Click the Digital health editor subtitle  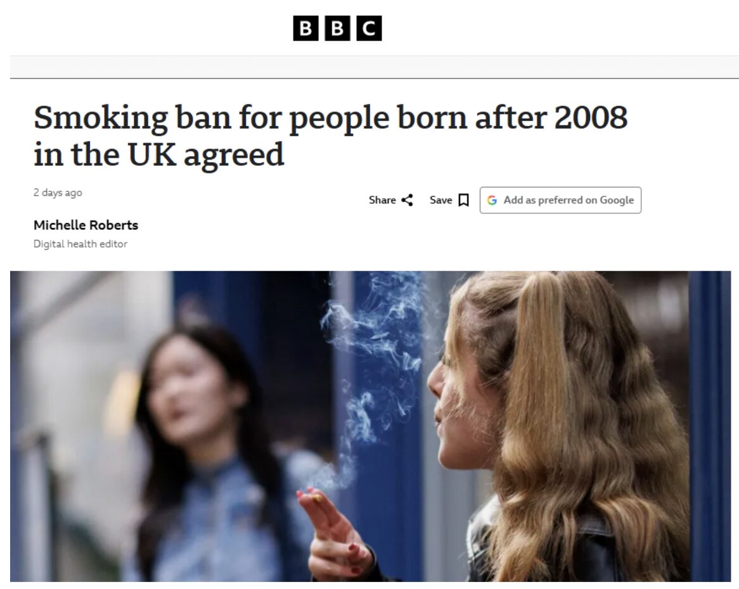coord(80,244)
